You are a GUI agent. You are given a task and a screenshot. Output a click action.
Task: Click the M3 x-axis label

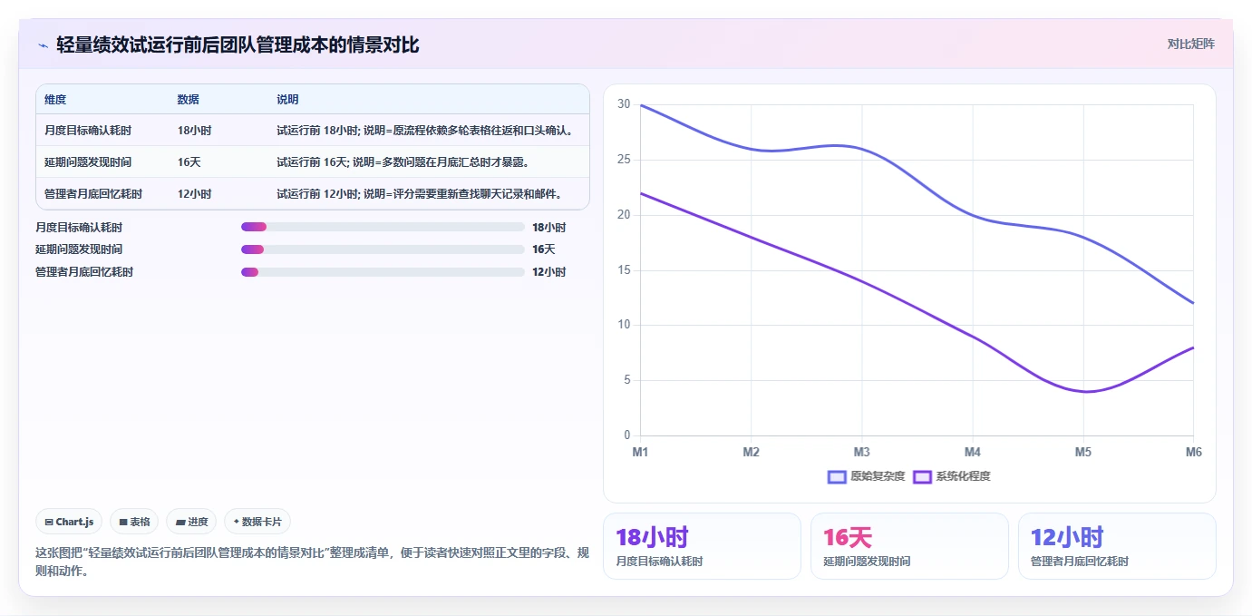point(861,452)
